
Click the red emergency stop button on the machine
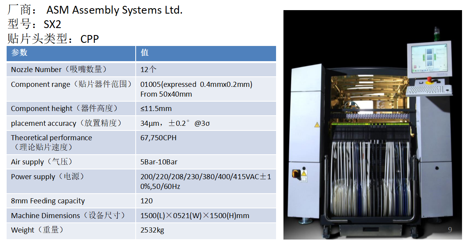coord(430,80)
